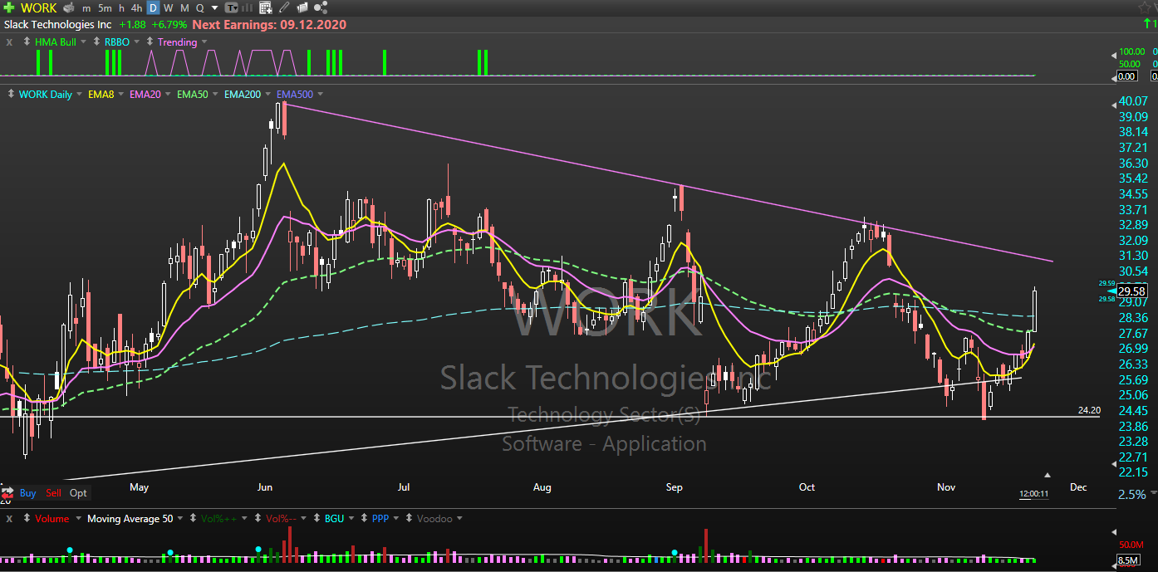Open the BGU indicator menu
Screen dimensions: 1158x572
pyautogui.click(x=351, y=519)
